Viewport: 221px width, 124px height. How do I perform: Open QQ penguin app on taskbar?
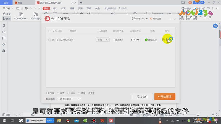pos(68,120)
